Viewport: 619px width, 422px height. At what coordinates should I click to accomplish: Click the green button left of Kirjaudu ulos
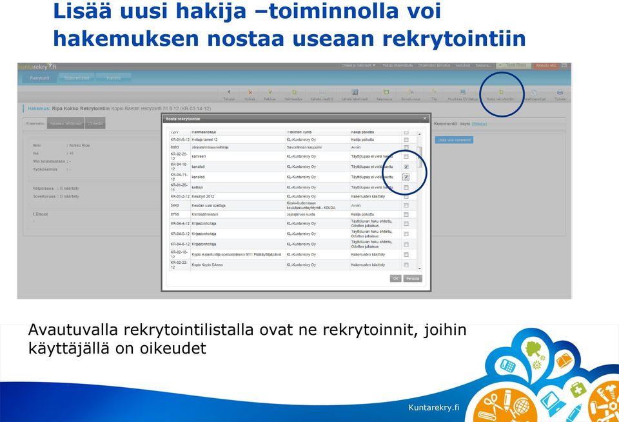point(514,65)
